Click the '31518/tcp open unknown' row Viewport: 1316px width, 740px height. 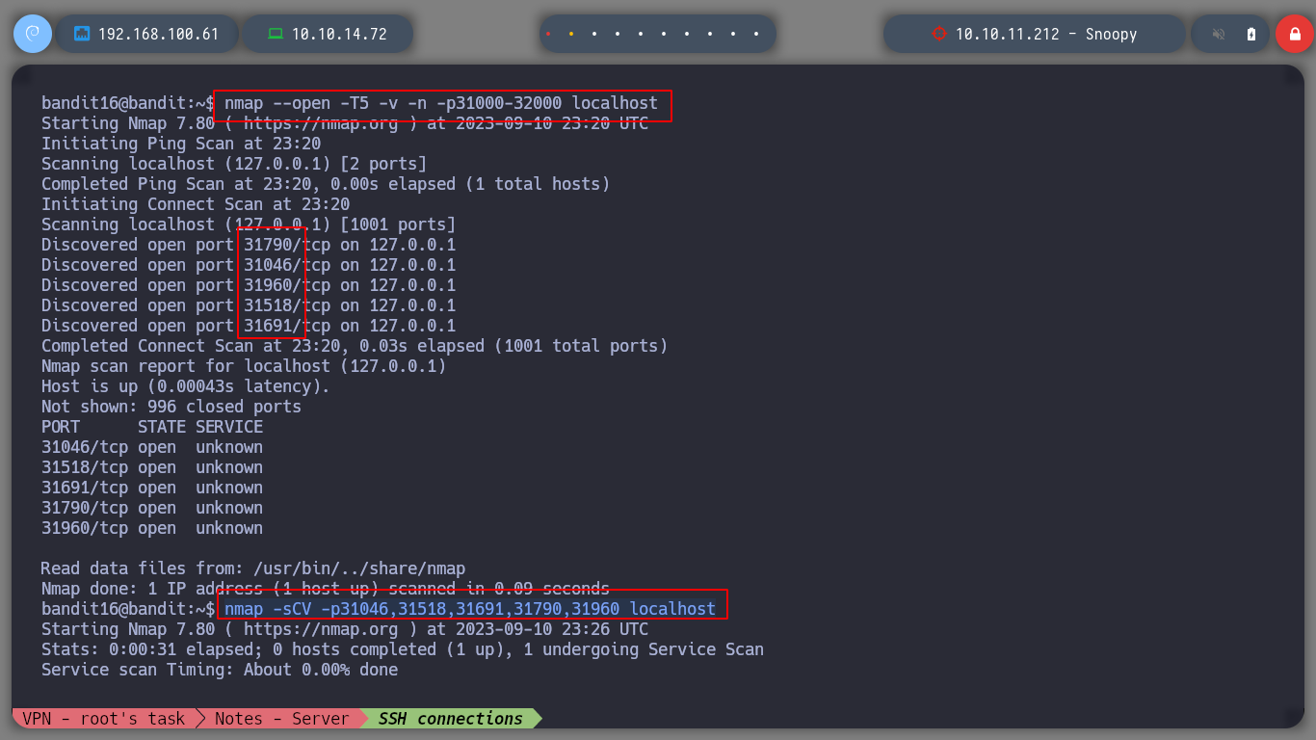tap(152, 467)
